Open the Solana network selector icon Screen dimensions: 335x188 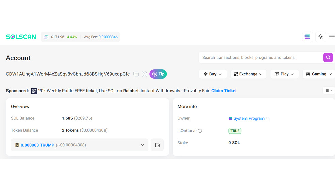tap(307, 37)
